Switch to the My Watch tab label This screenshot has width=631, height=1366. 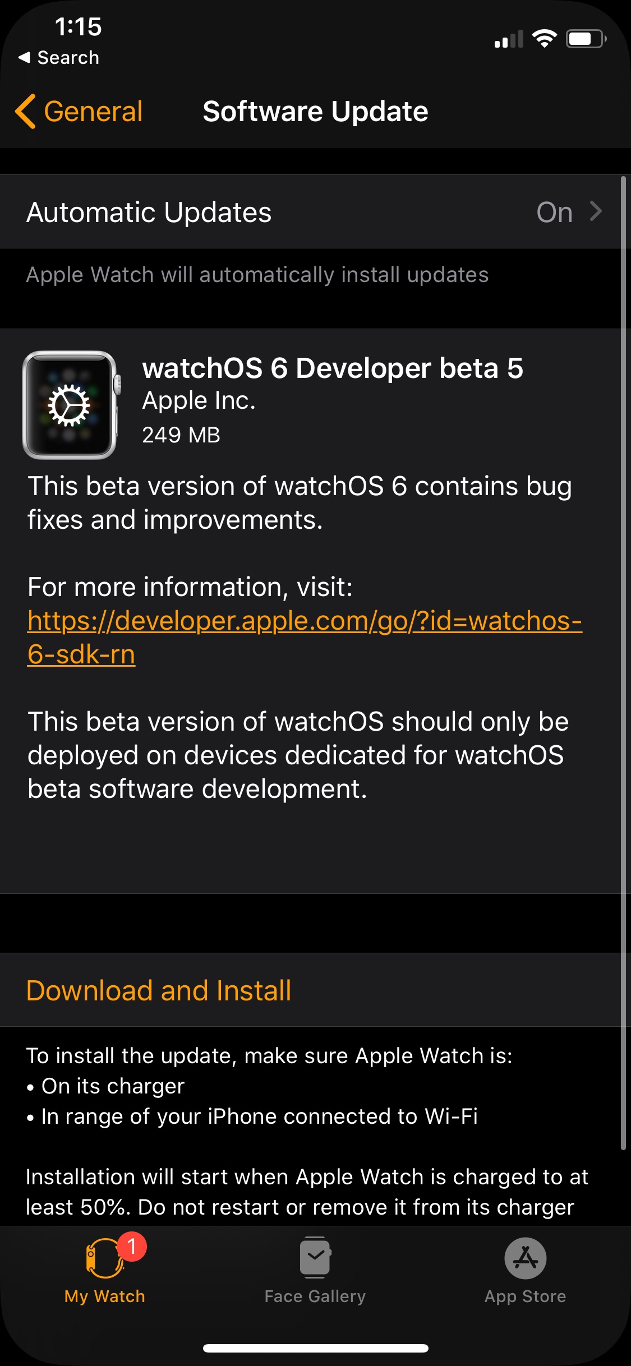point(105,1296)
